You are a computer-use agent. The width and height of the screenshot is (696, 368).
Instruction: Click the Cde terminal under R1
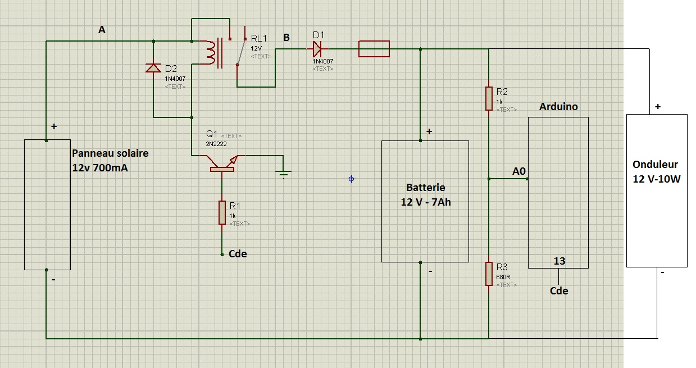[222, 254]
